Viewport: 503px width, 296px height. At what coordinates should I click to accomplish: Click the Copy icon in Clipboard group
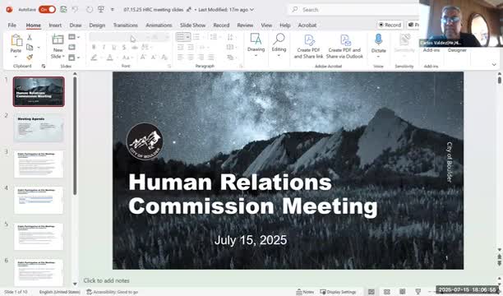tap(30, 48)
